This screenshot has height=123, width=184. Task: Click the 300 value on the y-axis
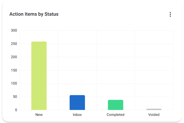click(14, 30)
